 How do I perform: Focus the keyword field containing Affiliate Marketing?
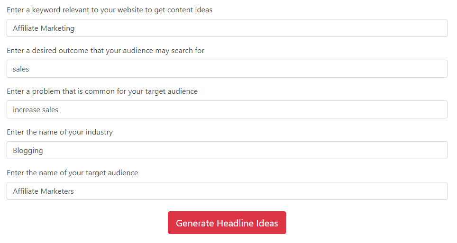tap(227, 28)
